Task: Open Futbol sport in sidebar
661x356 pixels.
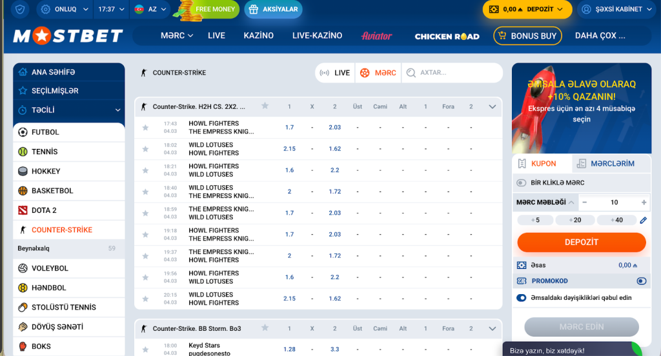Action: [45, 132]
